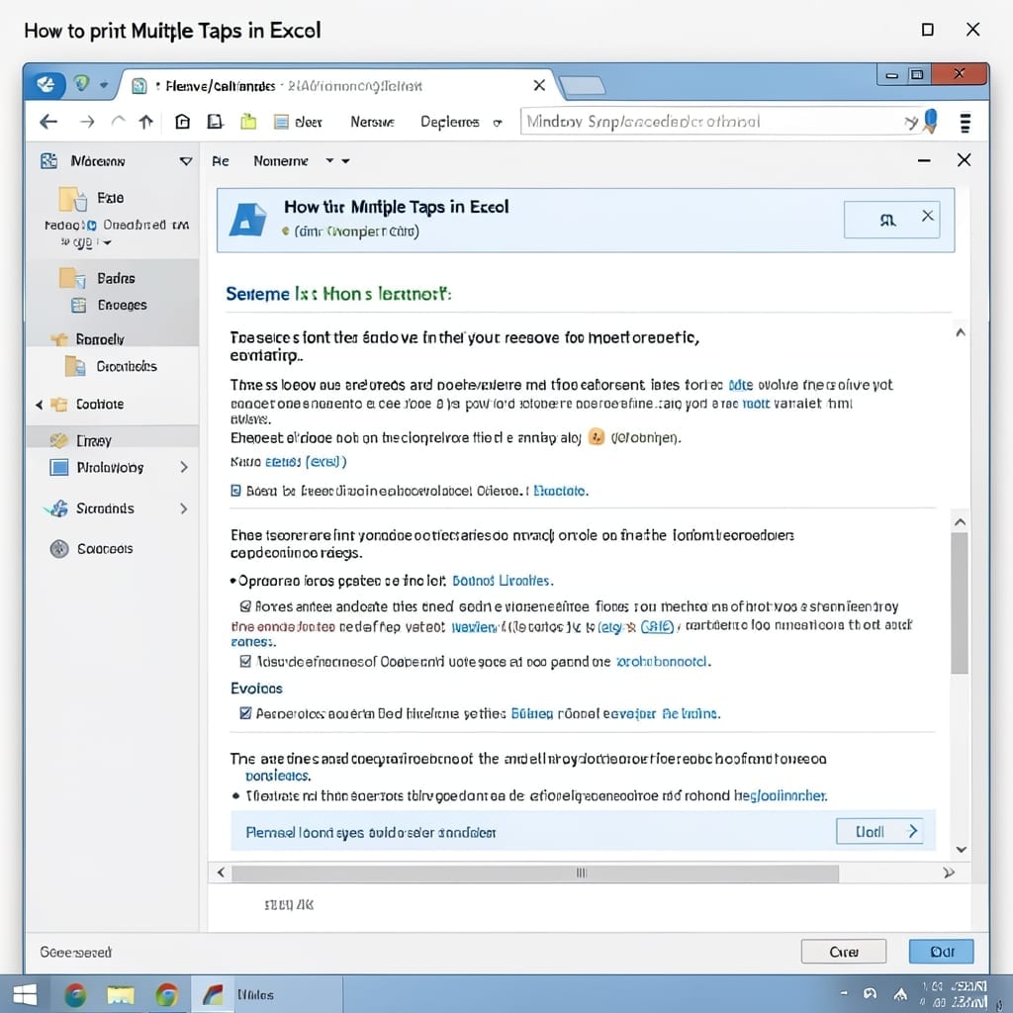1013x1013 pixels.
Task: Click the green shield icon in title bar
Action: tap(81, 83)
